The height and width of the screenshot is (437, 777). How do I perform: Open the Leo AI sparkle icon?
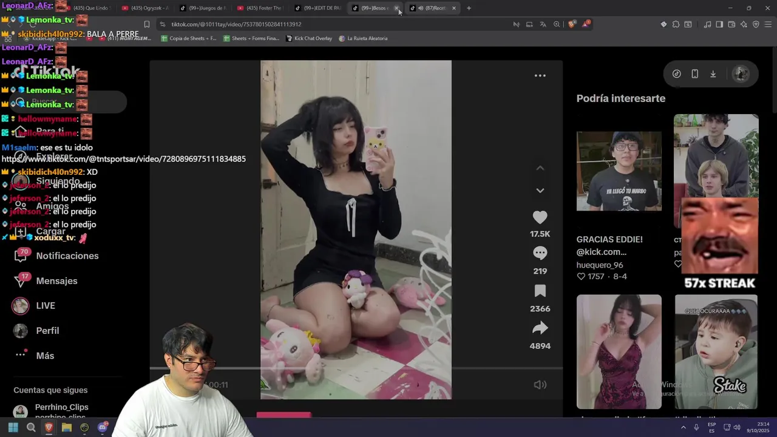(x=744, y=24)
